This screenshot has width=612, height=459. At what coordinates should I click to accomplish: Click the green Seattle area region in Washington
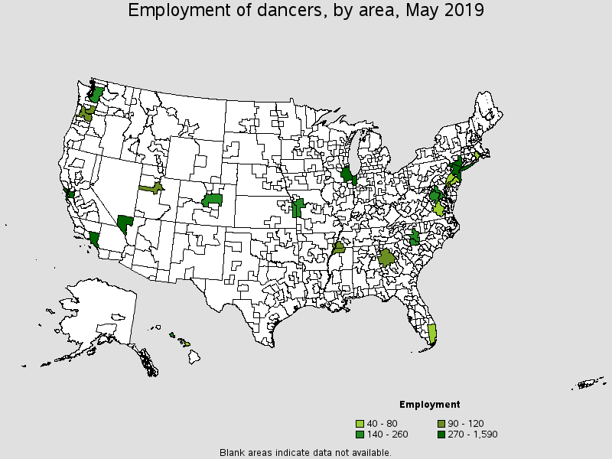point(97,94)
